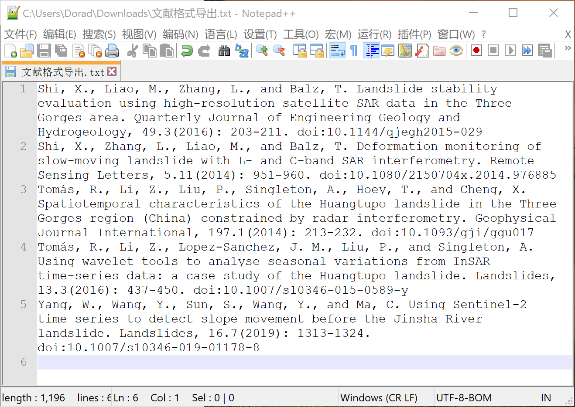
Task: Toggle Show All Characters pilcrow icon
Action: tap(354, 51)
